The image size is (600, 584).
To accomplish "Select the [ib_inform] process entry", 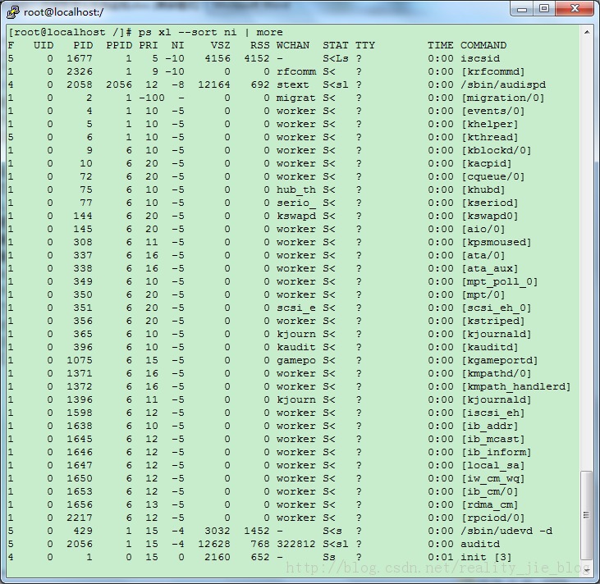I will click(x=497, y=453).
